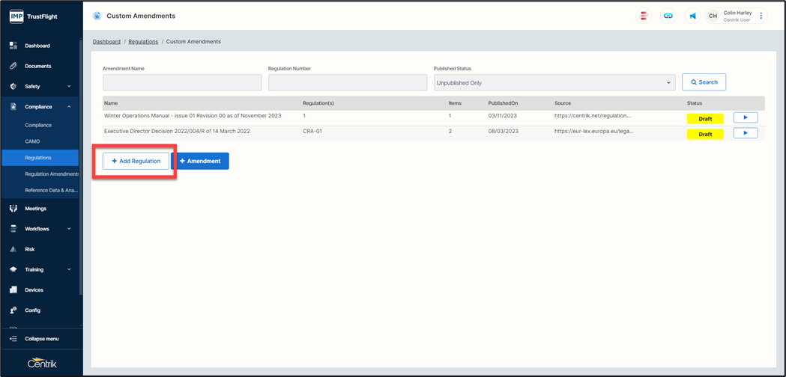Click the Add Regulation button

click(x=136, y=161)
